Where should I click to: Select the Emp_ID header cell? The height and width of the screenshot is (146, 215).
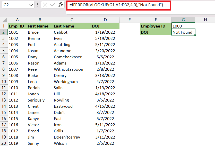[x=18, y=26]
